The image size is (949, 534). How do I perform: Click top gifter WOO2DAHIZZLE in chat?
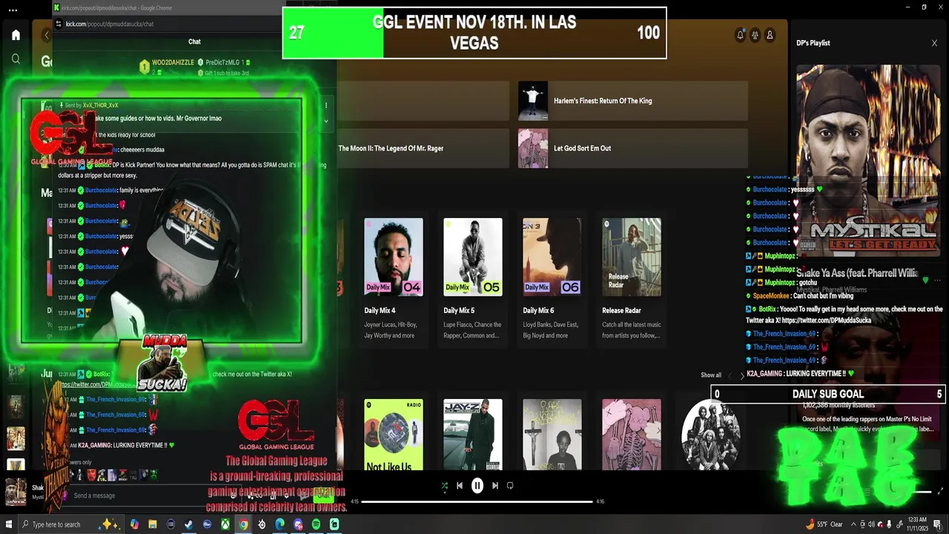(171, 62)
